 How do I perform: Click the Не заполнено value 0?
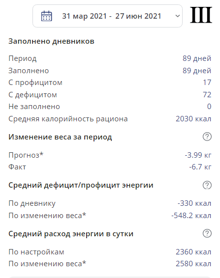(x=209, y=107)
